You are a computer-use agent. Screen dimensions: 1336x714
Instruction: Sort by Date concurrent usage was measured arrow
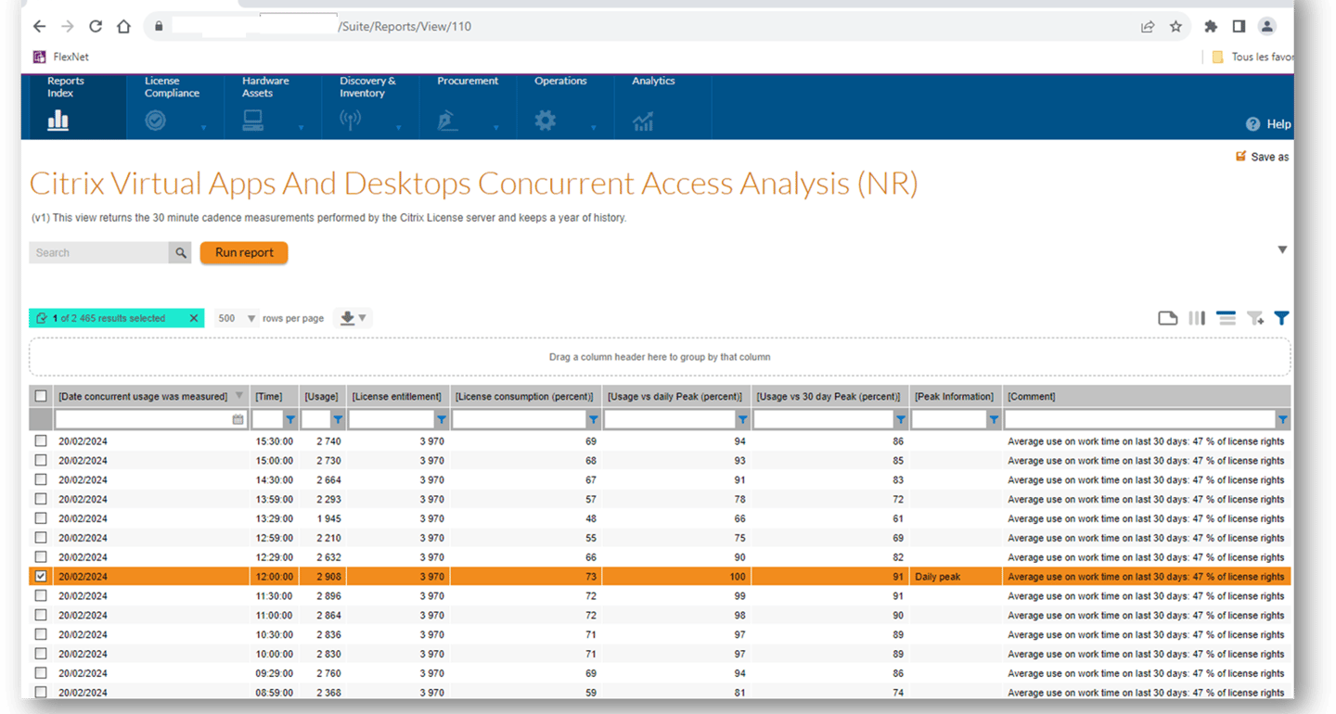[240, 396]
